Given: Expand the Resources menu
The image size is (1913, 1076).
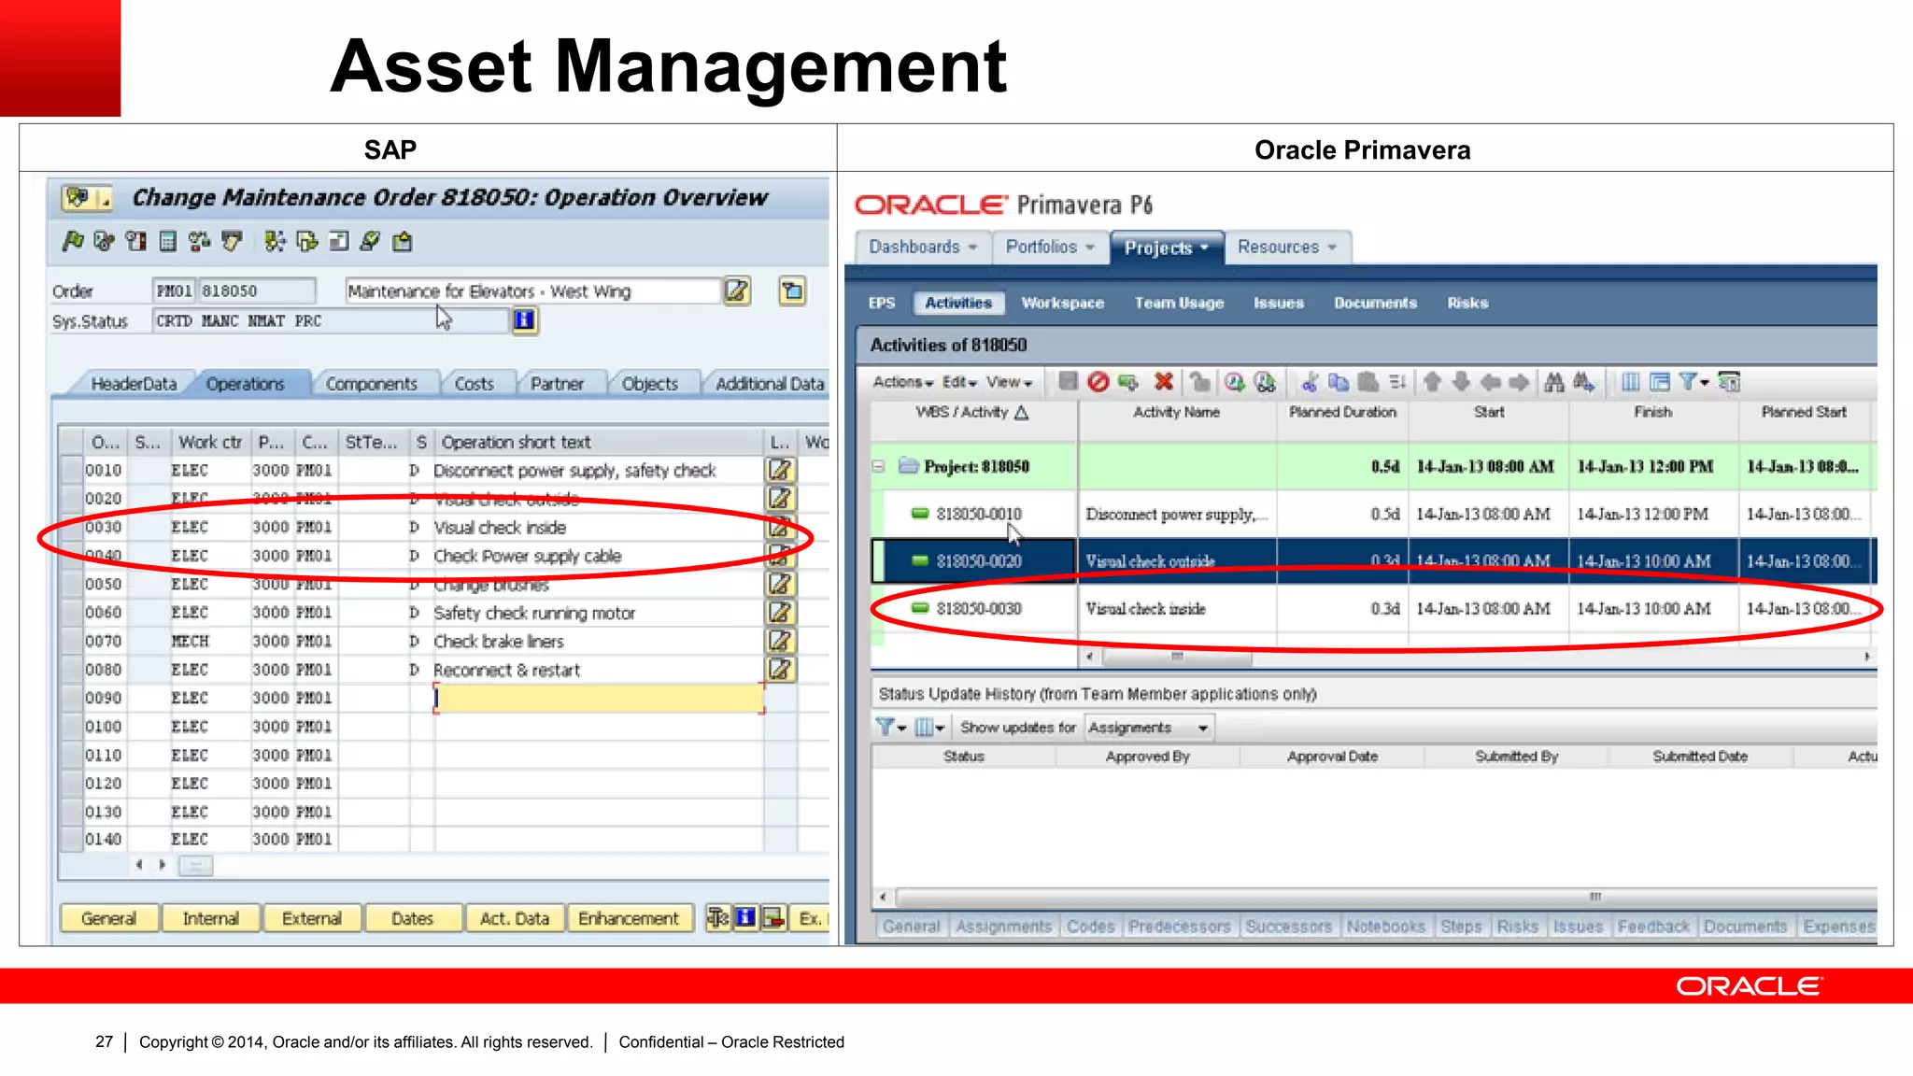Looking at the screenshot, I should tap(1287, 248).
